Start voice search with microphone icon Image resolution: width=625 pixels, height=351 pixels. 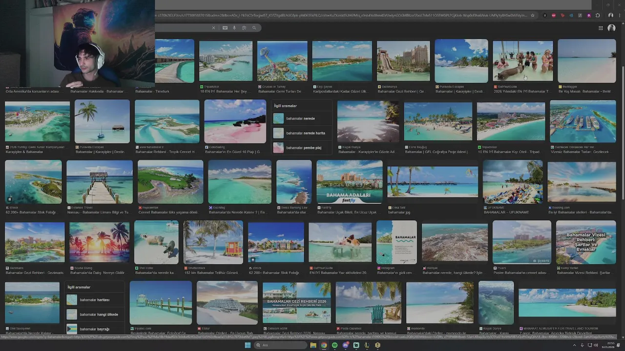[234, 28]
